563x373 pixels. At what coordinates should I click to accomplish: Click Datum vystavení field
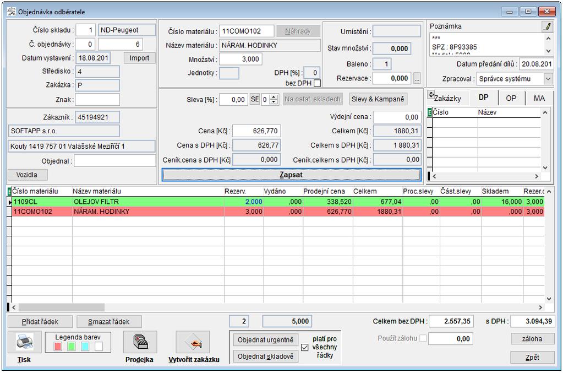[x=93, y=58]
